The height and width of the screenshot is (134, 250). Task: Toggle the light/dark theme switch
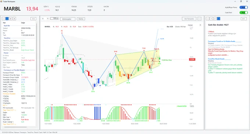pyautogui.click(x=243, y=7)
